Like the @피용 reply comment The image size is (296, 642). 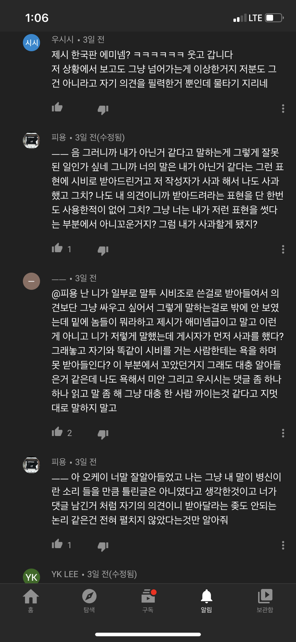coord(57,432)
